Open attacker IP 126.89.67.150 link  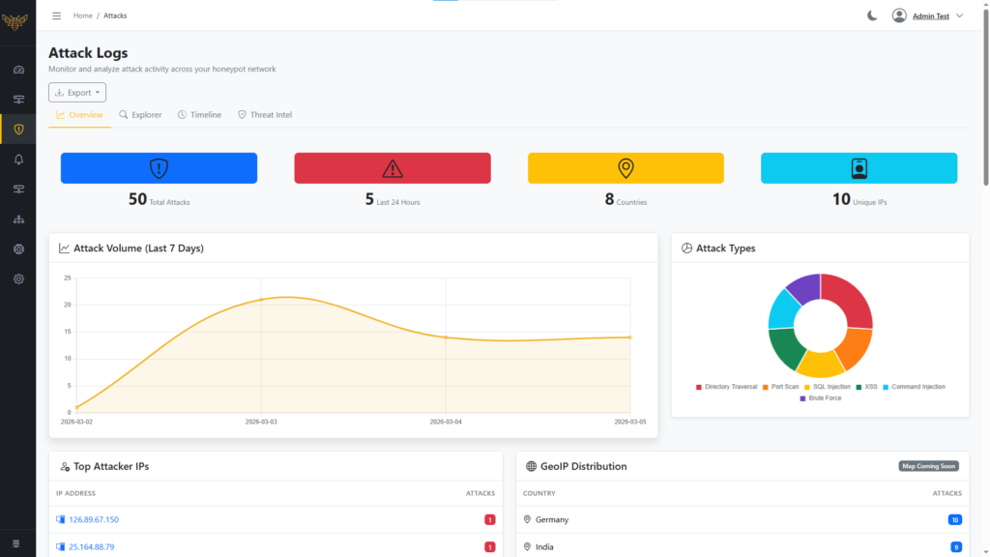pos(94,520)
